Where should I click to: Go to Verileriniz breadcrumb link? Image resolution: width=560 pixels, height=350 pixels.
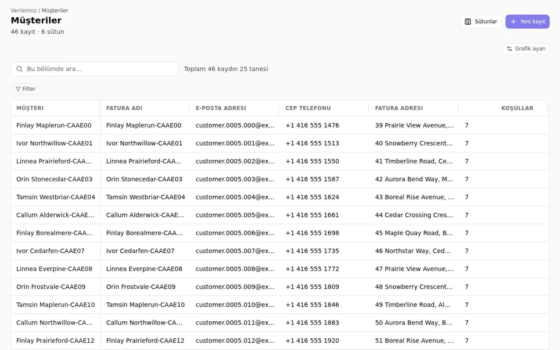pyautogui.click(x=23, y=10)
